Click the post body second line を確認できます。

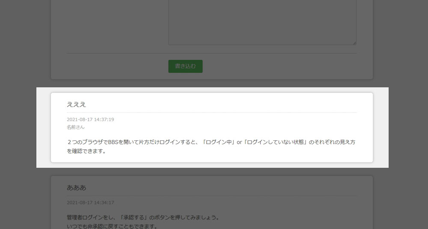(86, 151)
